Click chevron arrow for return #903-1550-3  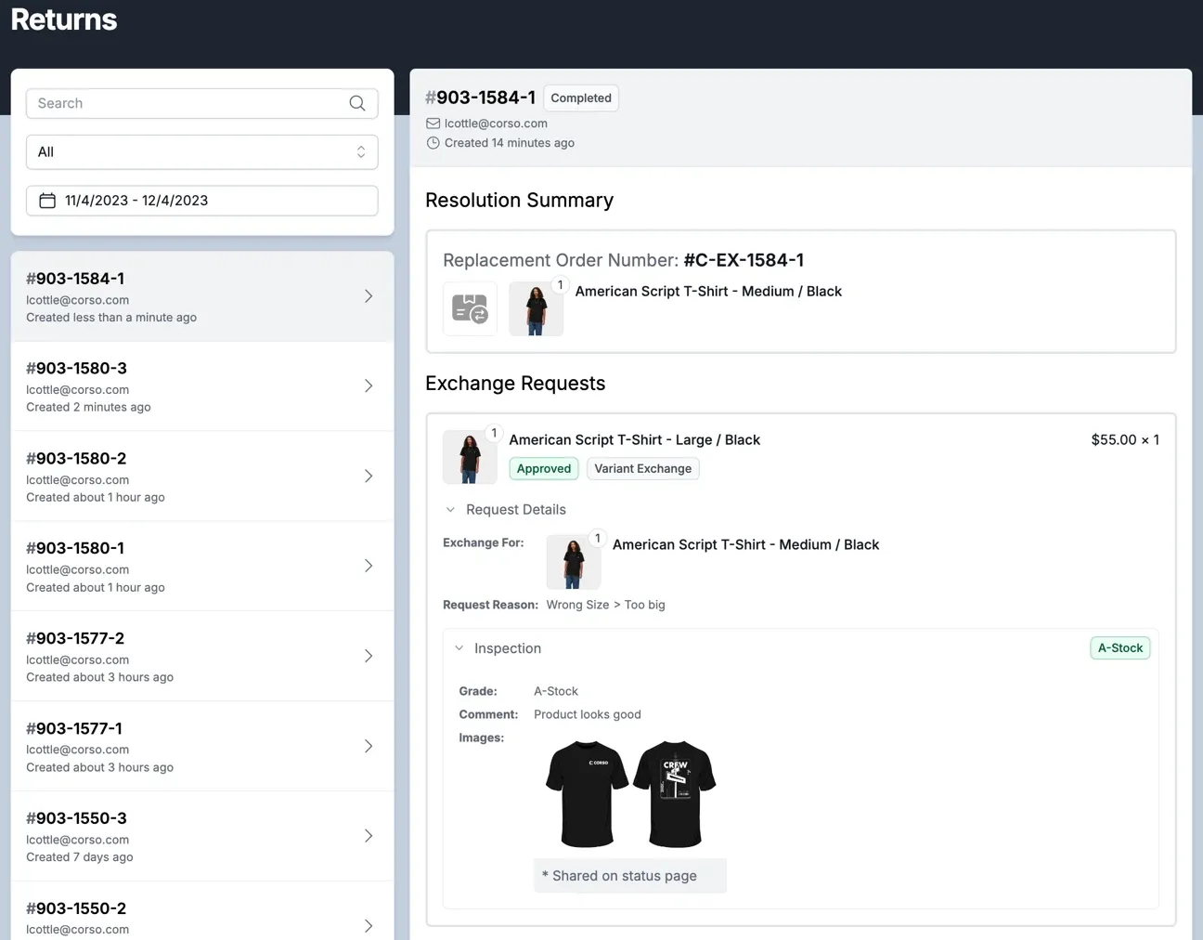tap(369, 836)
